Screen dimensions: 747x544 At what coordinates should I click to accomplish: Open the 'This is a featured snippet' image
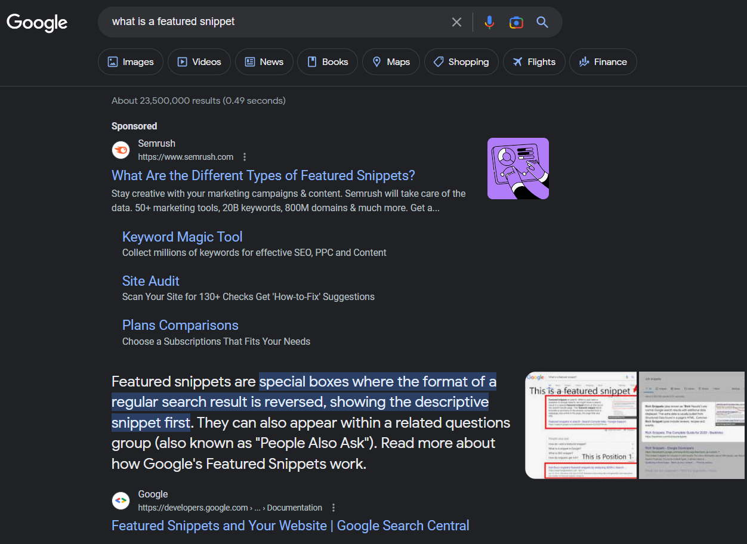pos(581,425)
